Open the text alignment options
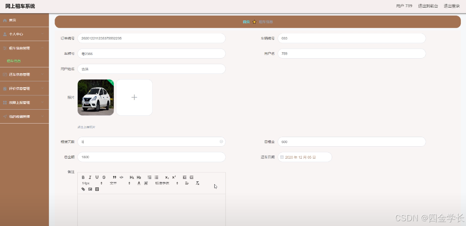This screenshot has width=466, height=226. 187,183
